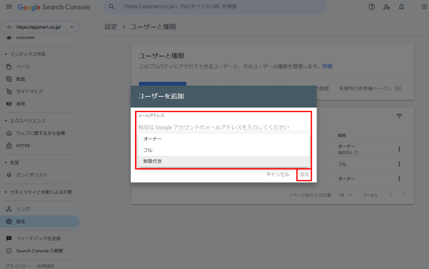Open the help question mark icon
Screen dimensions: 429x269
pyautogui.click(x=372, y=7)
